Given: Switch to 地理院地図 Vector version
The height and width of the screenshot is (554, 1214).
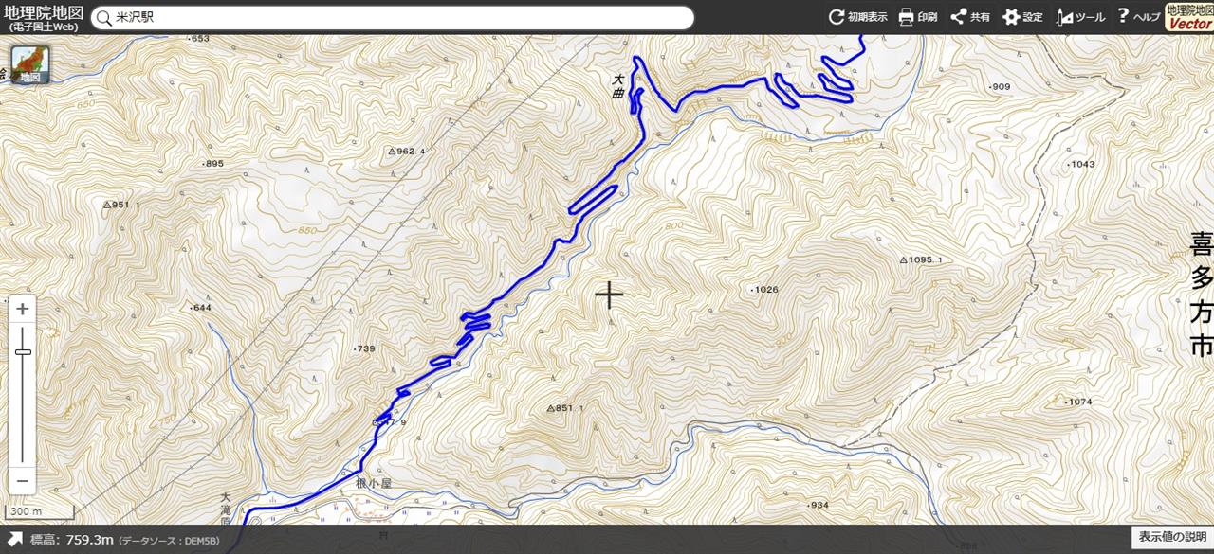Looking at the screenshot, I should [1189, 17].
